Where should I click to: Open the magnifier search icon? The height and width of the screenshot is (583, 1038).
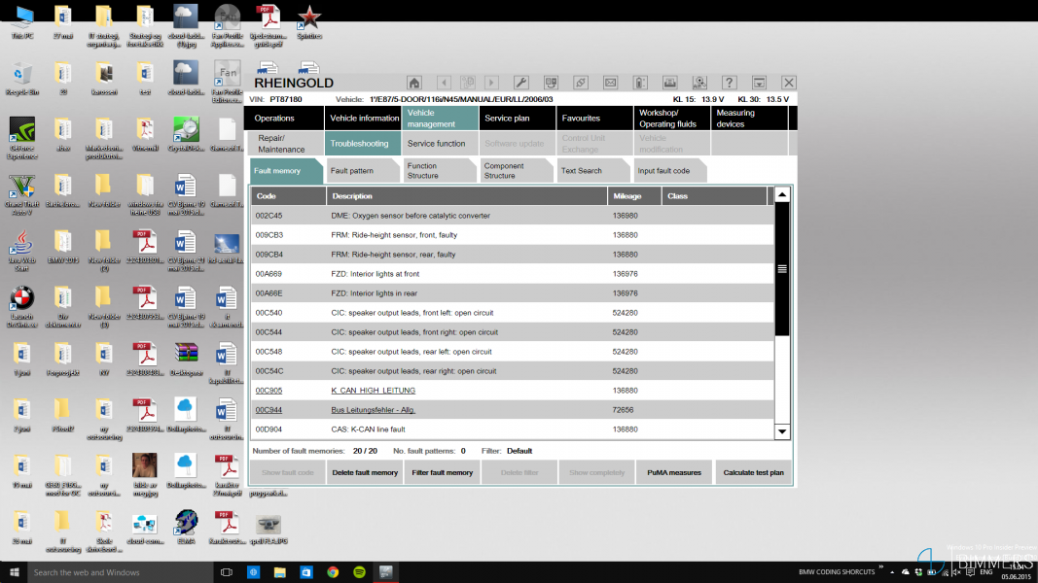click(x=699, y=83)
